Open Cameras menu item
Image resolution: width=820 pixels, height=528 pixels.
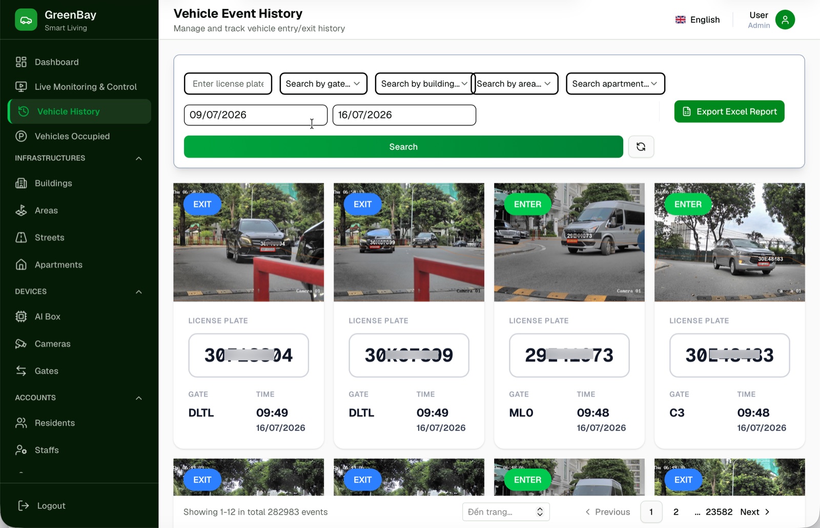coord(79,343)
